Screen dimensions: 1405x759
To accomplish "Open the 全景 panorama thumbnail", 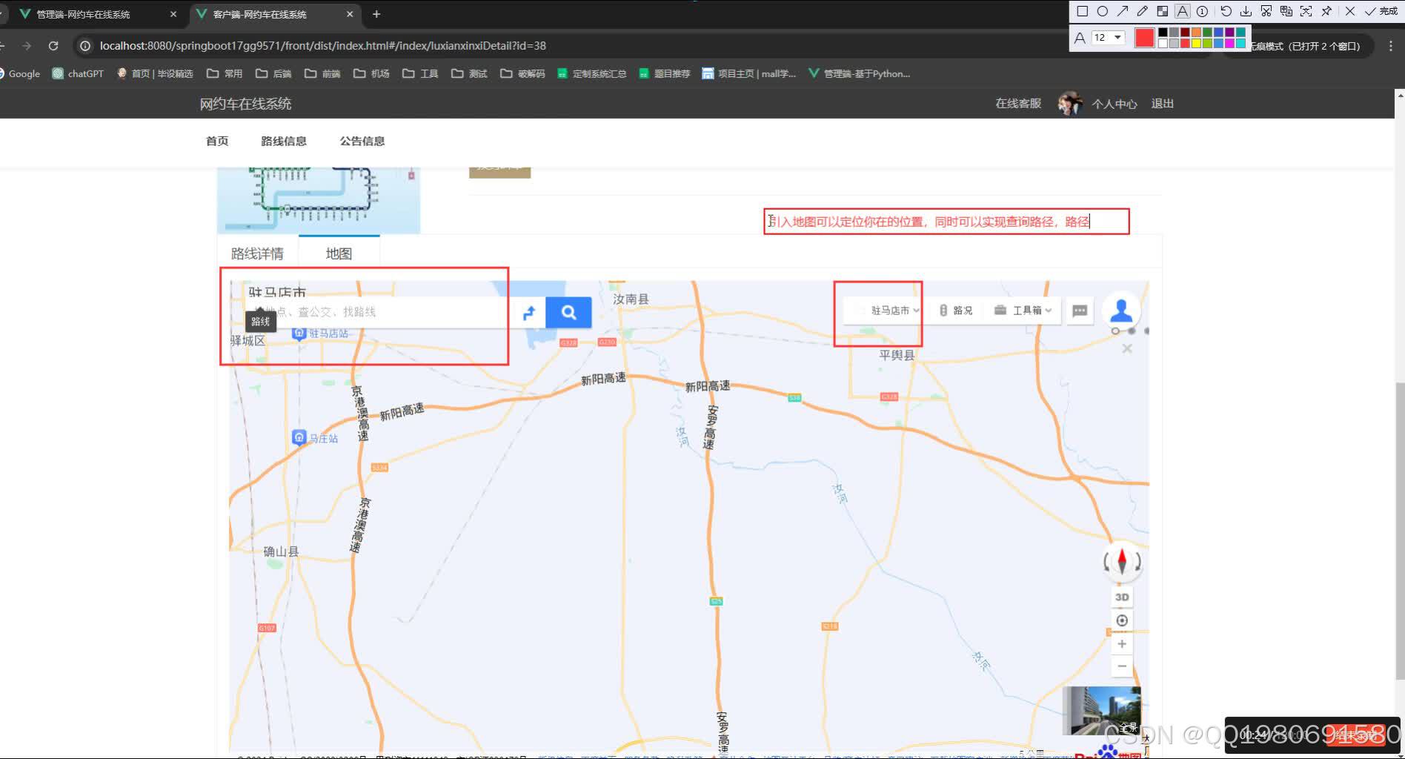I will click(1102, 710).
